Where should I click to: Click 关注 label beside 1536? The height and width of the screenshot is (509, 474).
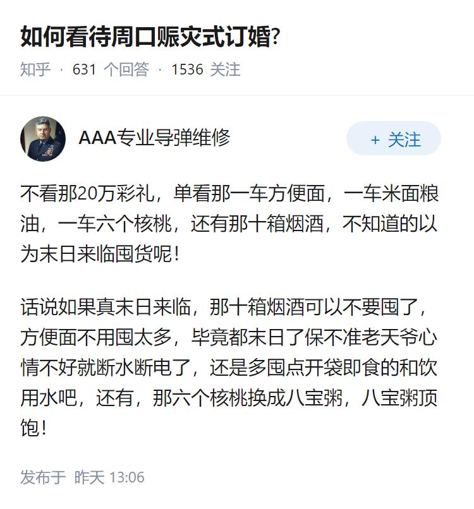[x=225, y=69]
